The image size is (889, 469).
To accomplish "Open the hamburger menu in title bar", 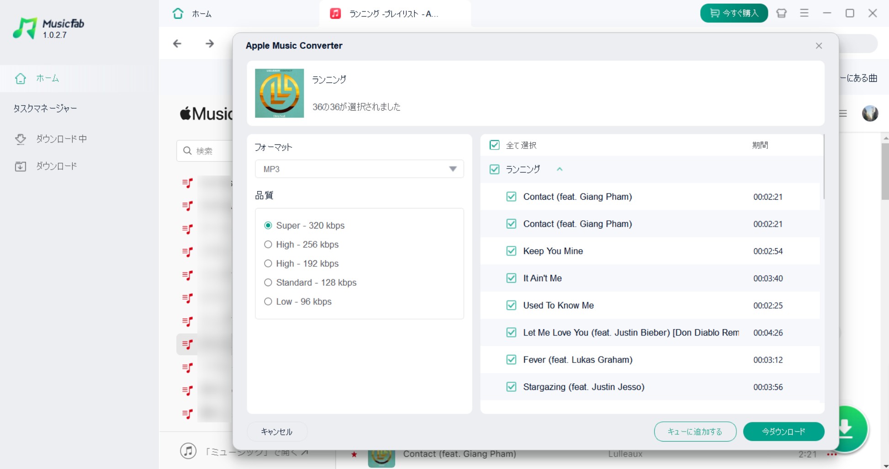I will click(804, 13).
